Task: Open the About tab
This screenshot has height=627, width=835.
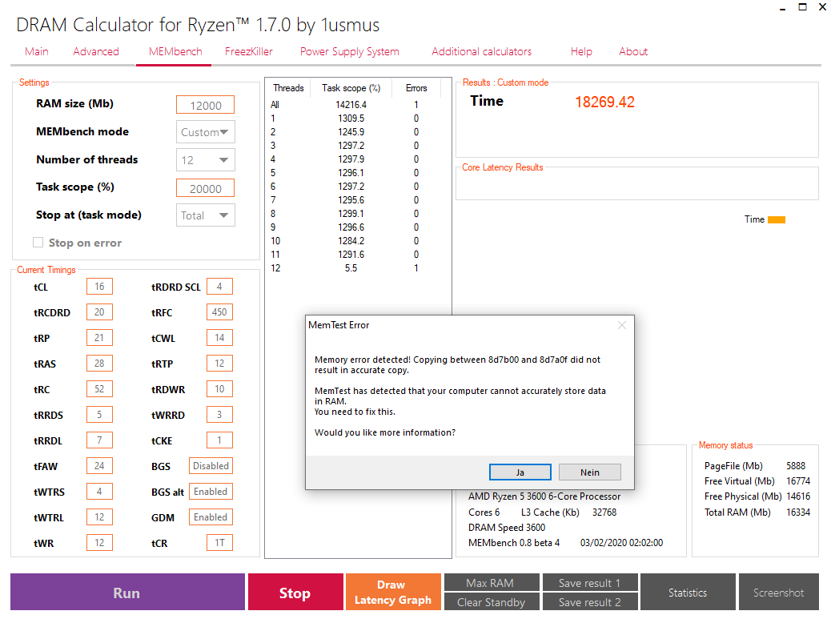Action: [x=633, y=52]
